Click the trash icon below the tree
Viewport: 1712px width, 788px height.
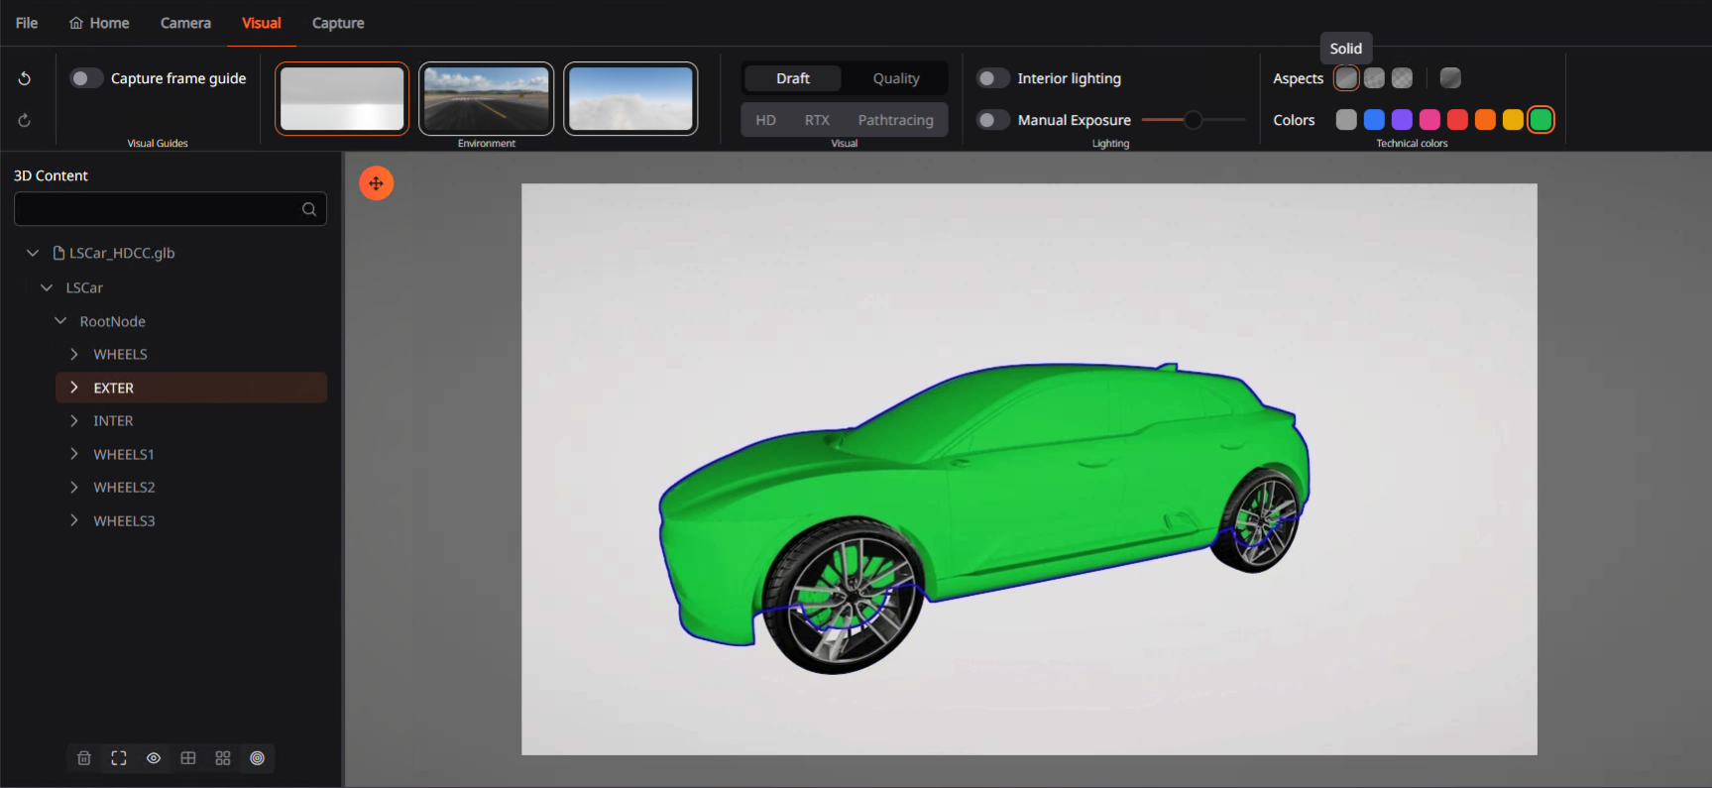84,758
